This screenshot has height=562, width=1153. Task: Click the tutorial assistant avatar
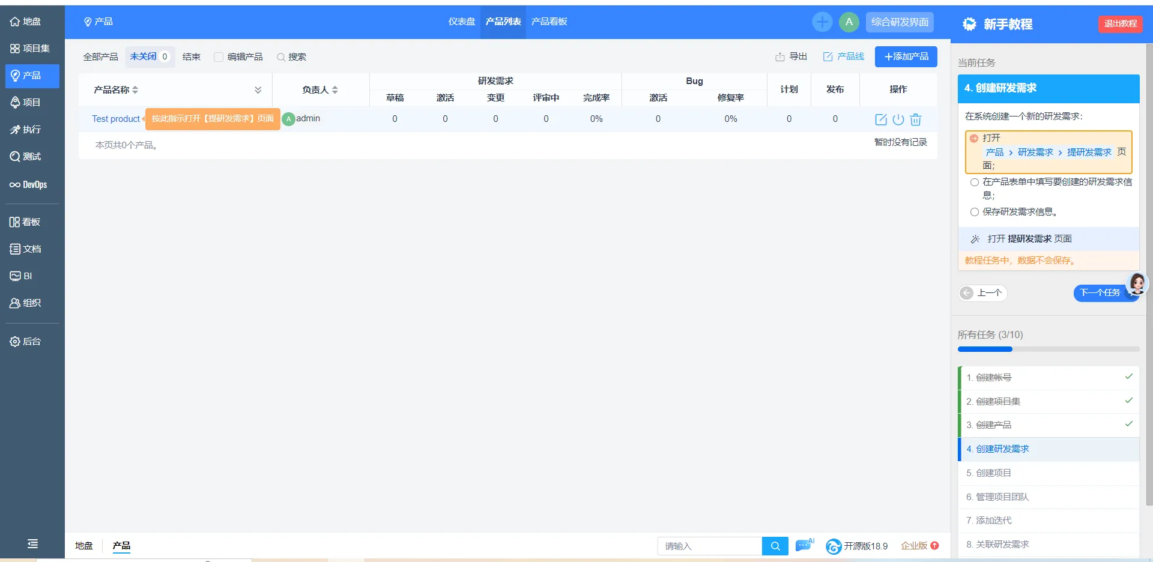click(1137, 283)
